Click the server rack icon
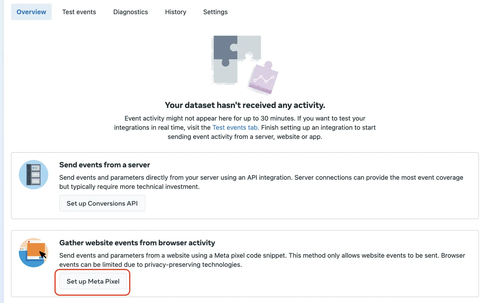Screen dimensions: 484x303 point(33,175)
